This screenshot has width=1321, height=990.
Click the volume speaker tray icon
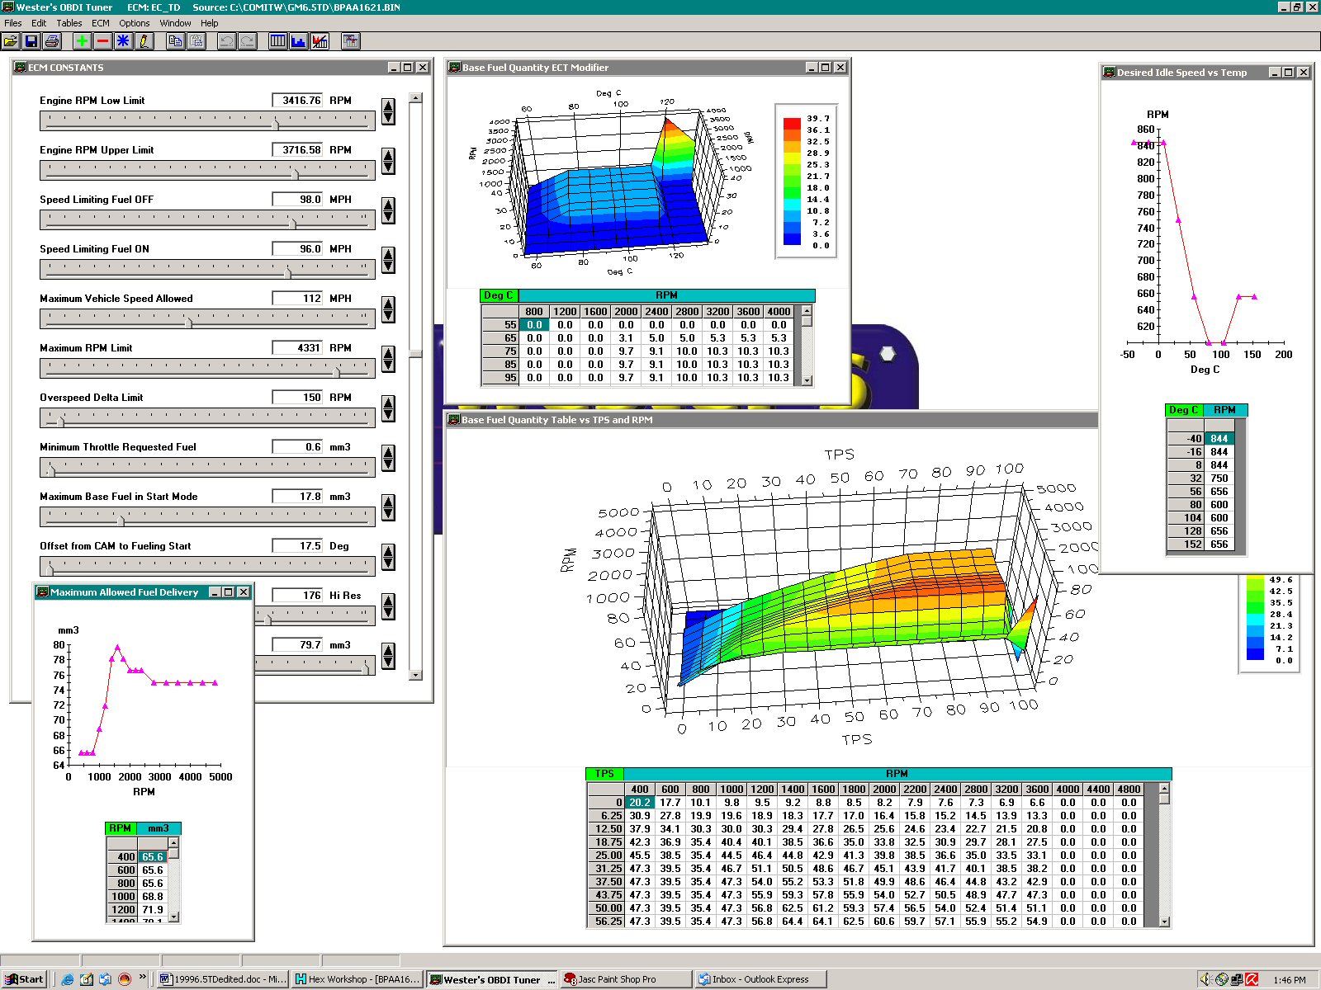(x=1205, y=979)
